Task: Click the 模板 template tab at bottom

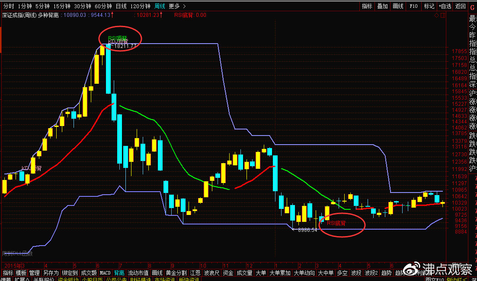Action: pyautogui.click(x=21, y=273)
